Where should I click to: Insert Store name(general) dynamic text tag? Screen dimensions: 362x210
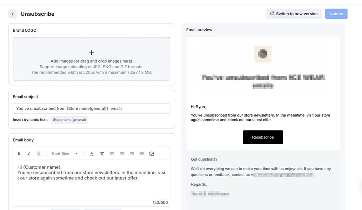tap(70, 120)
